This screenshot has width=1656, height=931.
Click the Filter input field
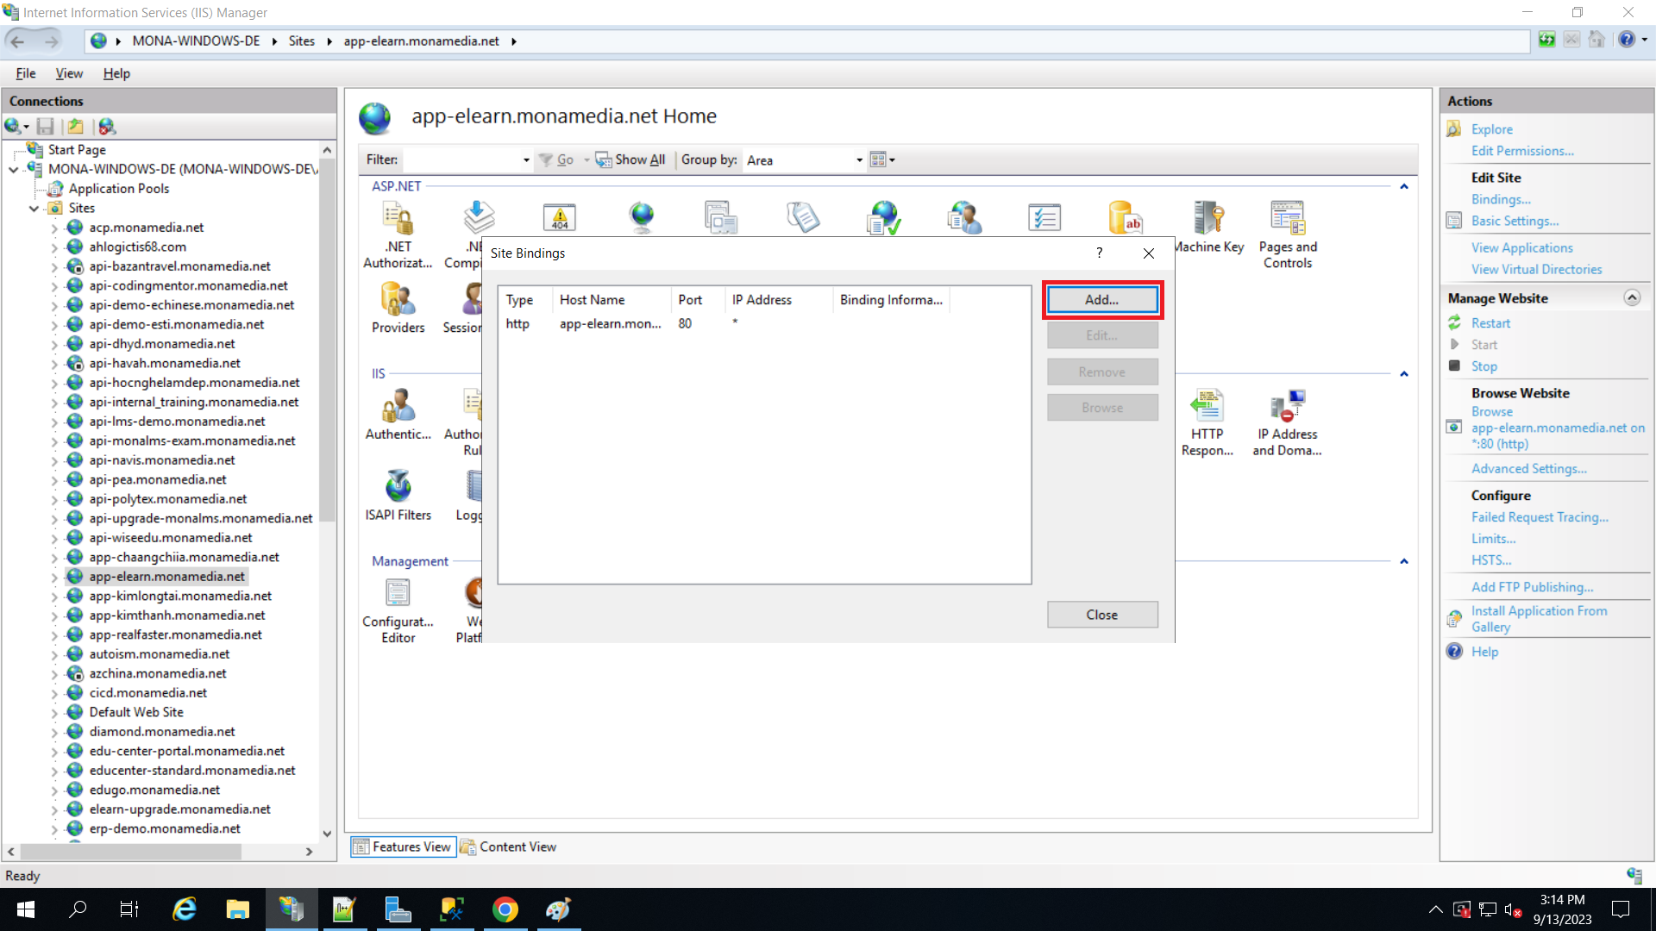tap(461, 160)
